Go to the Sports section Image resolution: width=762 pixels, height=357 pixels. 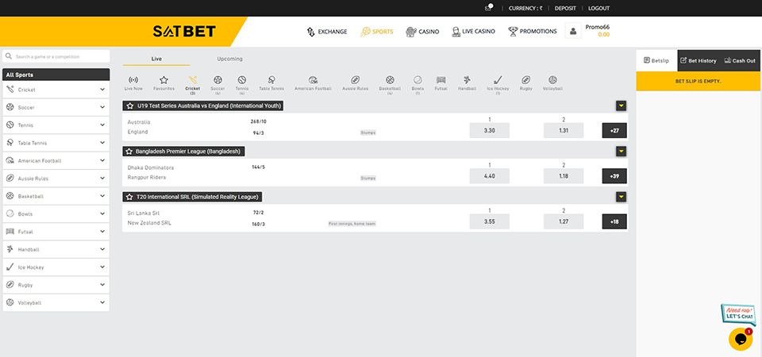tap(376, 32)
